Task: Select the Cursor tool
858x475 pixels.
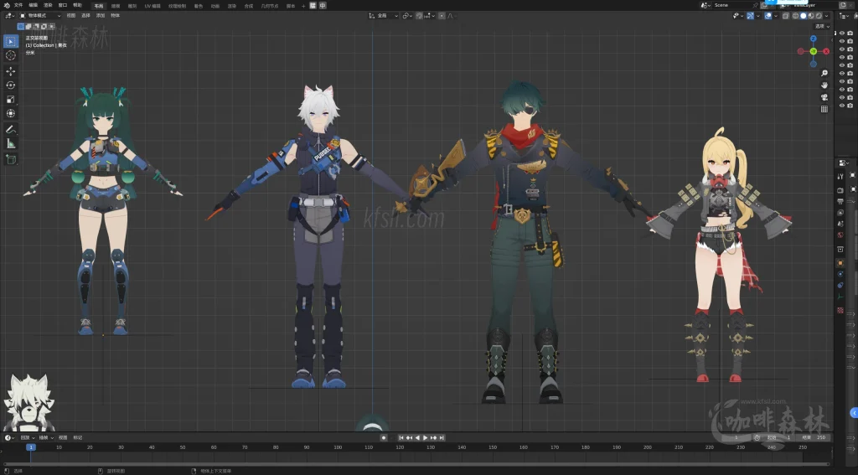Action: pyautogui.click(x=10, y=55)
